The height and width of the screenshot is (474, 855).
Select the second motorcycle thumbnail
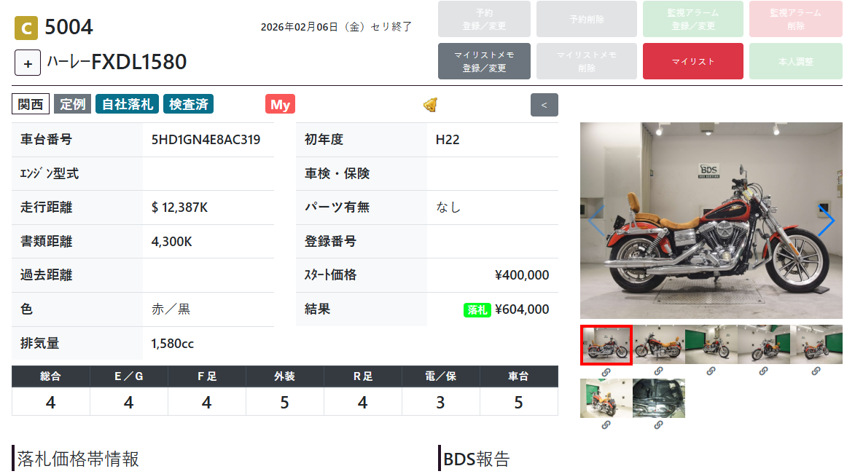658,344
